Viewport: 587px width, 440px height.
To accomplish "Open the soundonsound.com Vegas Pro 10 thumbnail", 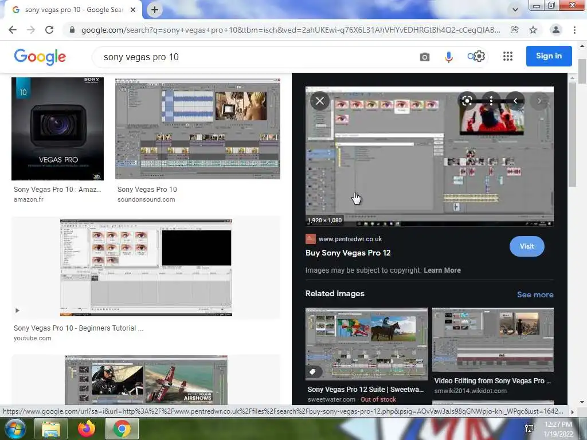I will click(198, 129).
